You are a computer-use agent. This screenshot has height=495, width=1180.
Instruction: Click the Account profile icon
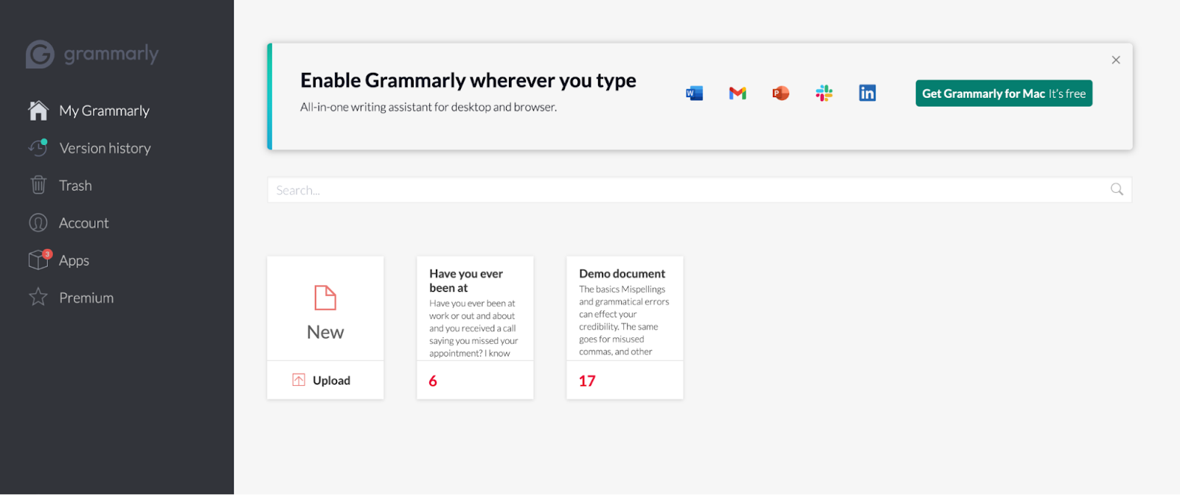pos(38,222)
